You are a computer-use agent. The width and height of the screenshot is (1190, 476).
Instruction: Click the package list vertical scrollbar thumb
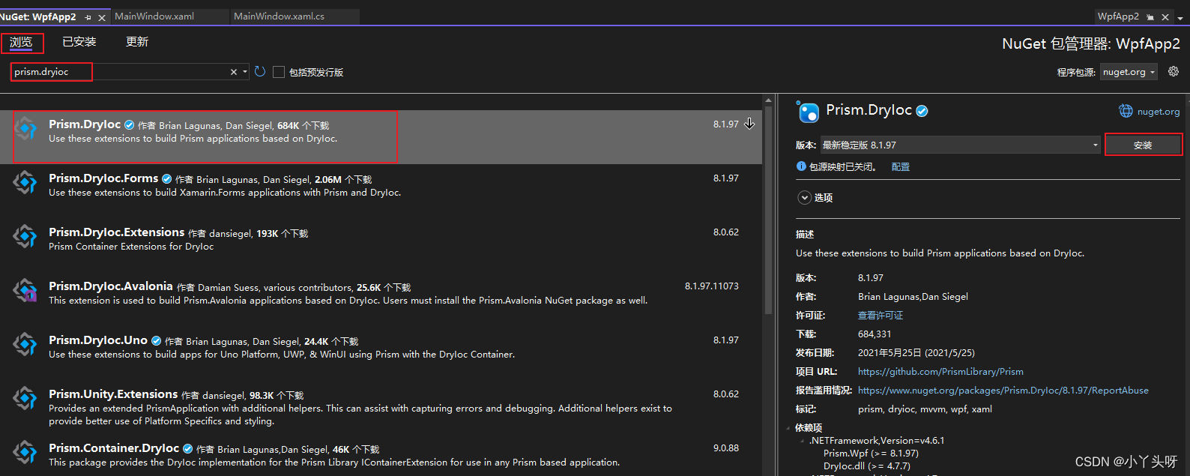coord(768,210)
